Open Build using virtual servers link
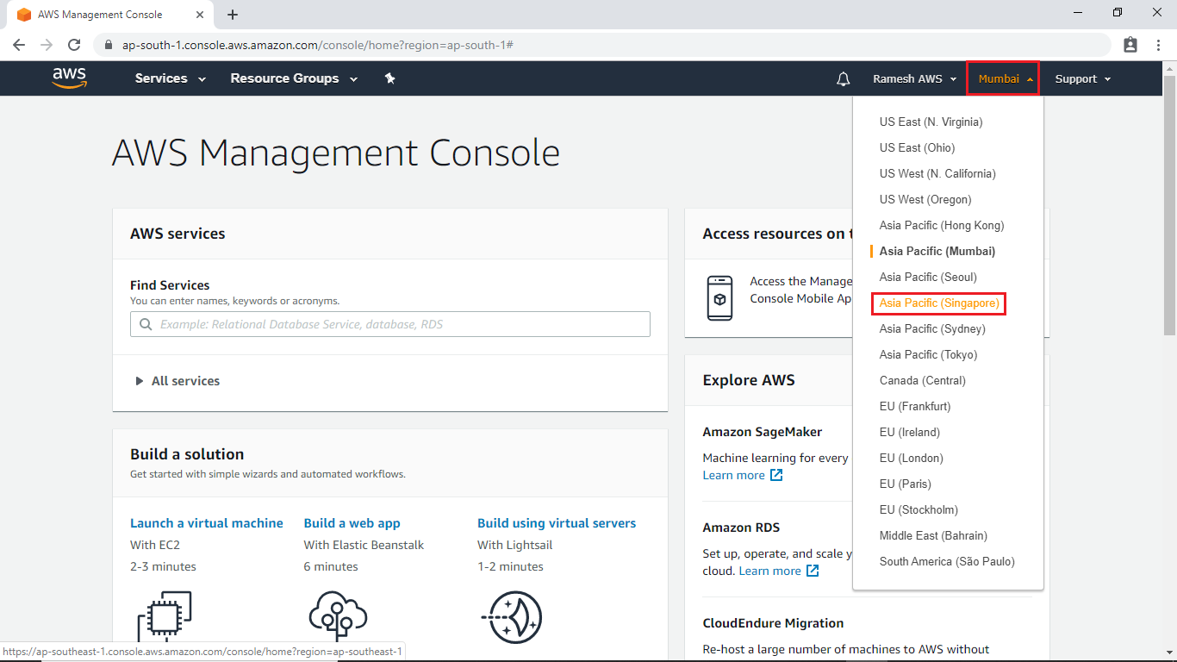 click(557, 523)
